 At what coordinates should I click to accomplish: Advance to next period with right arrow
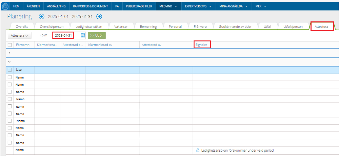99,17
